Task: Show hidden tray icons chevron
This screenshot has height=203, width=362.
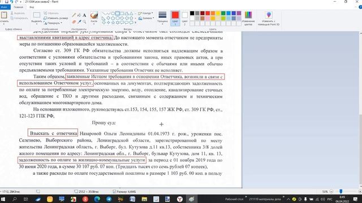Action: coord(288,199)
